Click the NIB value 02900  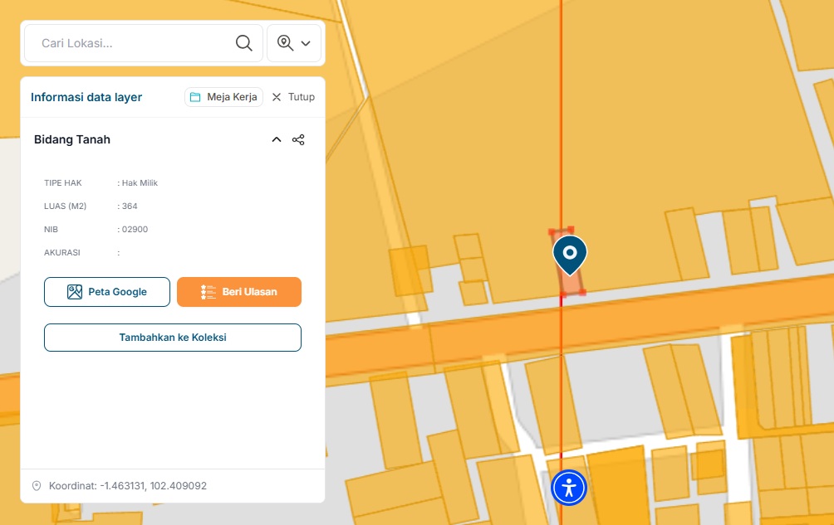coord(135,230)
